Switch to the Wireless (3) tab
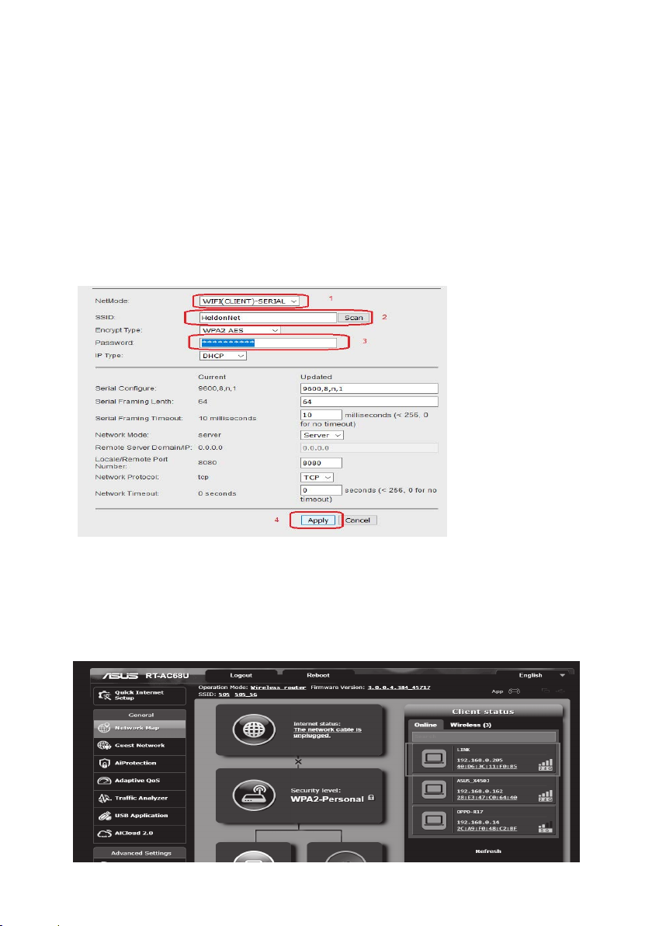Screen dimensions: 652x926 coord(470,725)
